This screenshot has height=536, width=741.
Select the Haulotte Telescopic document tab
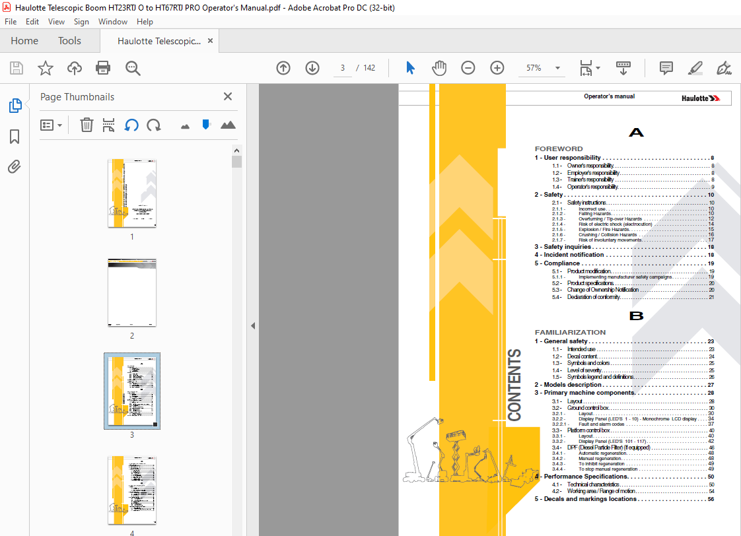(159, 41)
